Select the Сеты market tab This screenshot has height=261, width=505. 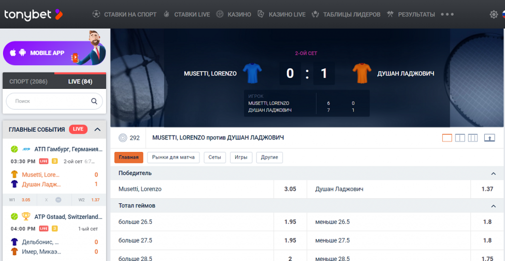[x=215, y=157]
